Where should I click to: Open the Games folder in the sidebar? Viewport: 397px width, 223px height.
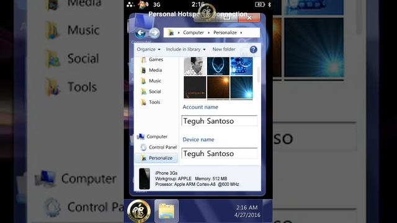[156, 59]
